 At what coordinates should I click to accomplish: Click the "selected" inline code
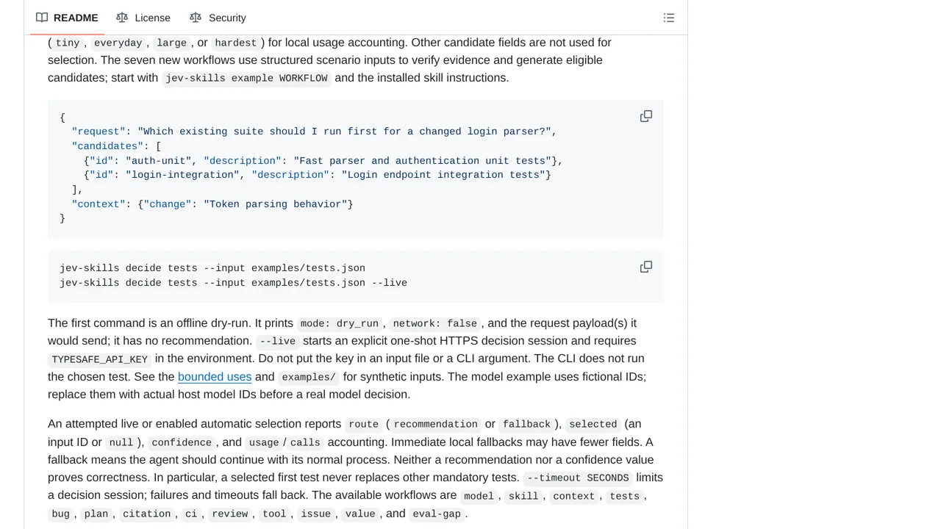pyautogui.click(x=593, y=425)
